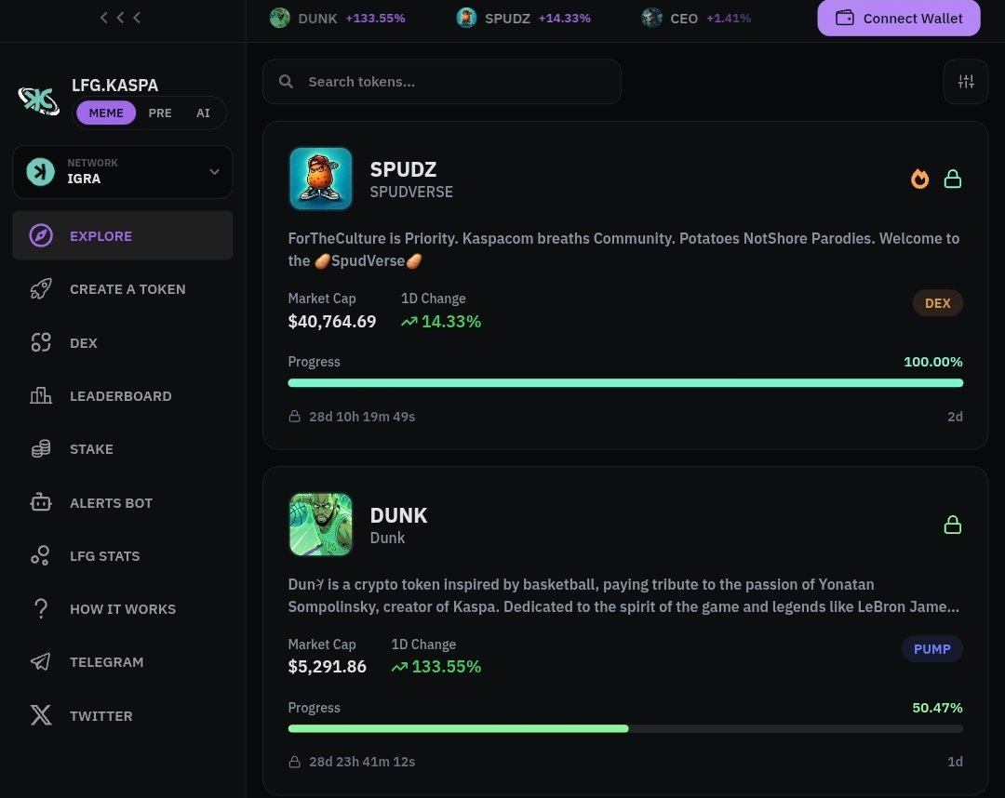
Task: Open the Leaderboard page
Action: click(x=123, y=396)
